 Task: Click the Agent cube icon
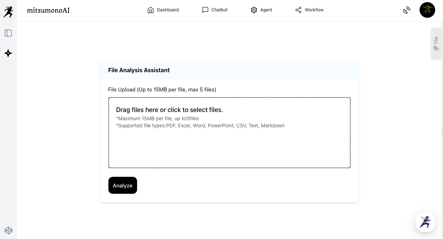(x=254, y=10)
